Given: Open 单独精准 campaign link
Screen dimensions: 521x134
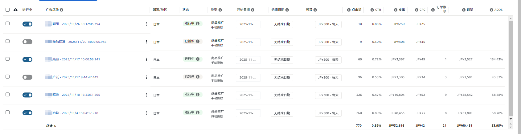Looking at the screenshot, I should [79, 42].
